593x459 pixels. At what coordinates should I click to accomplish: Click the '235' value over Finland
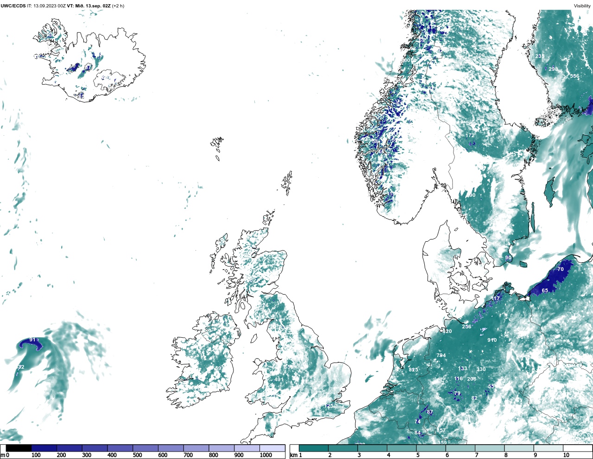click(540, 56)
